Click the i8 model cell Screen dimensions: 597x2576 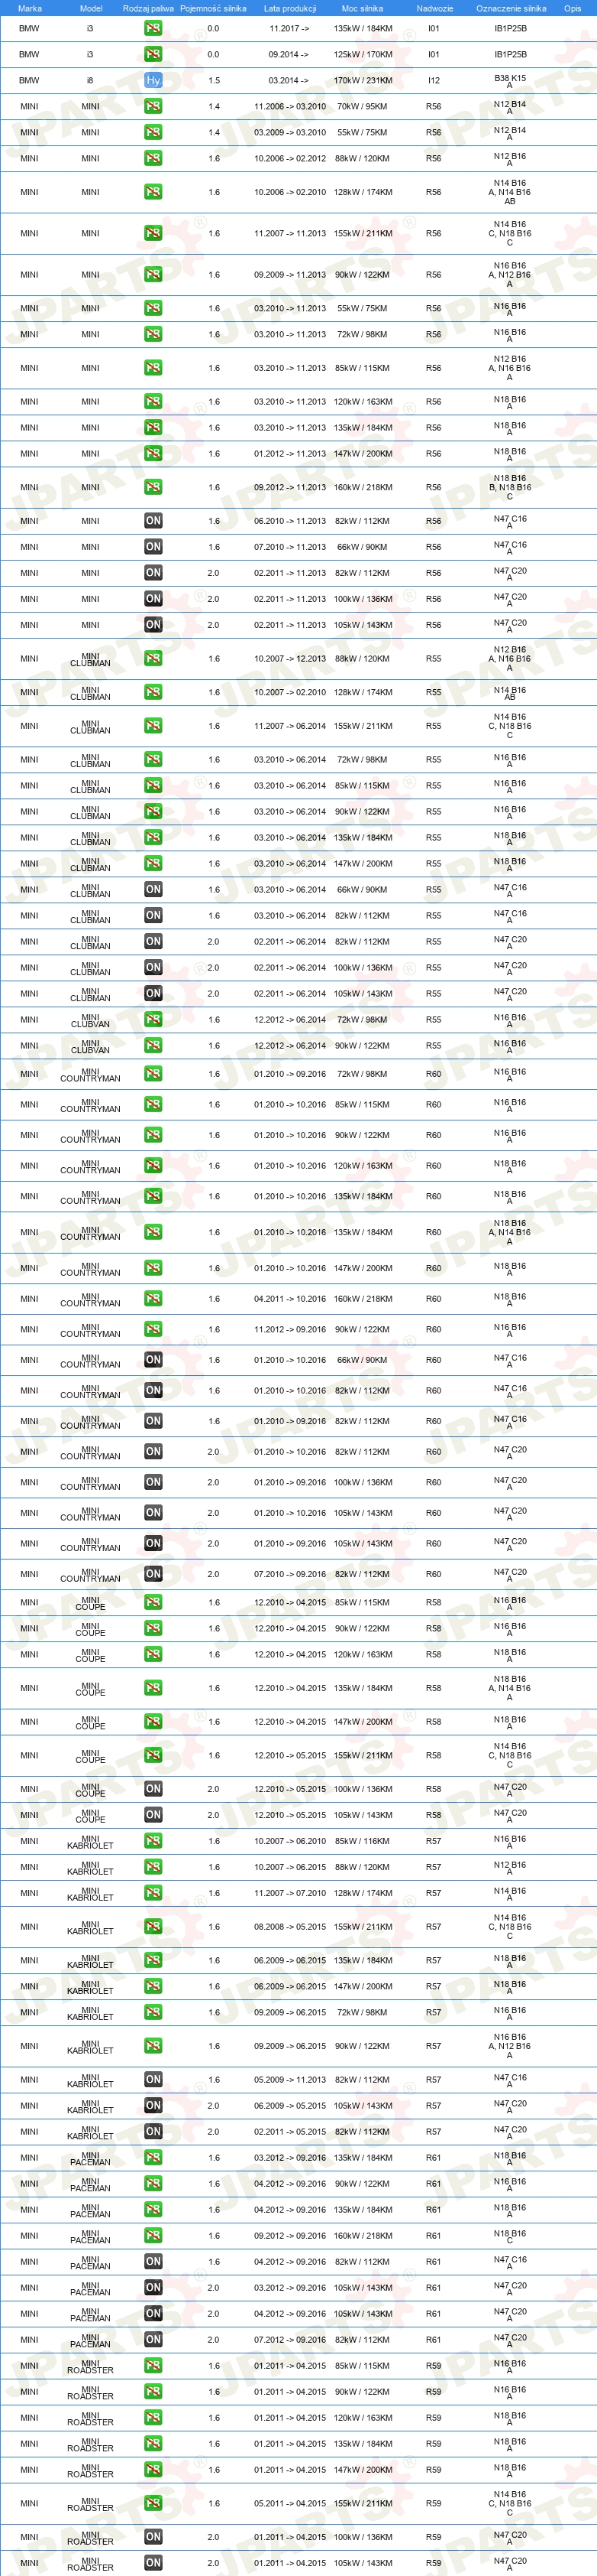point(90,80)
